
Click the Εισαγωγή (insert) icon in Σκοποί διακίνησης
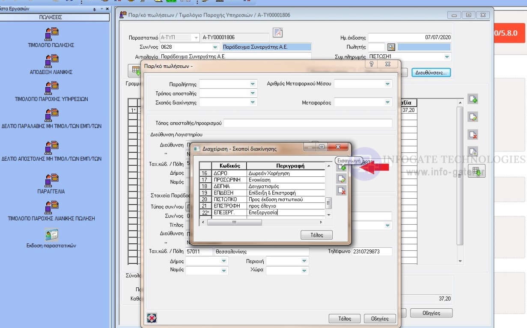(x=341, y=167)
